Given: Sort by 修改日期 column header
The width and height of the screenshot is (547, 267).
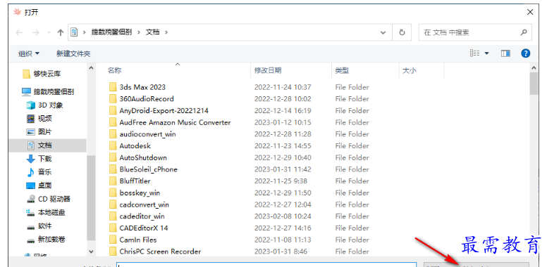Looking at the screenshot, I should [268, 70].
